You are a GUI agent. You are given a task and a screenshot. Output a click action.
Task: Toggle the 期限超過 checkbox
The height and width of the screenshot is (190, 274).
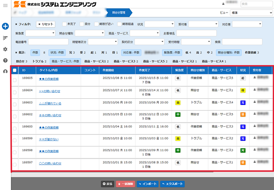[x=119, y=24]
